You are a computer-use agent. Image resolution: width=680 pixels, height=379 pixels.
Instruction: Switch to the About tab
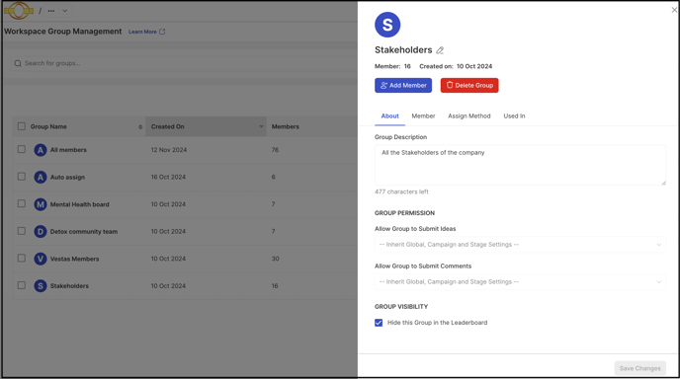pos(389,116)
